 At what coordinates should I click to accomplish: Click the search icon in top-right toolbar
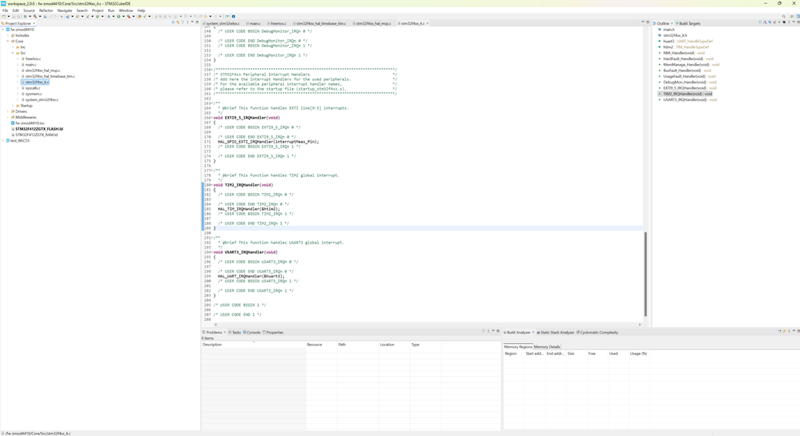(784, 16)
